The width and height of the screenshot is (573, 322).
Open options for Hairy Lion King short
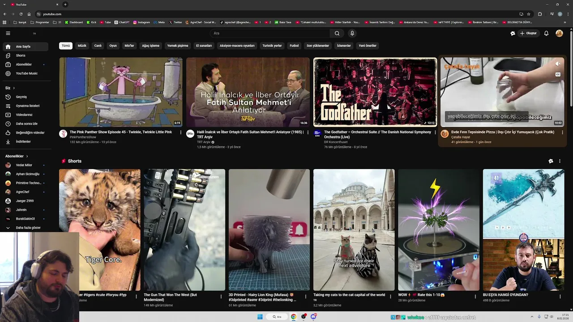pos(306,296)
